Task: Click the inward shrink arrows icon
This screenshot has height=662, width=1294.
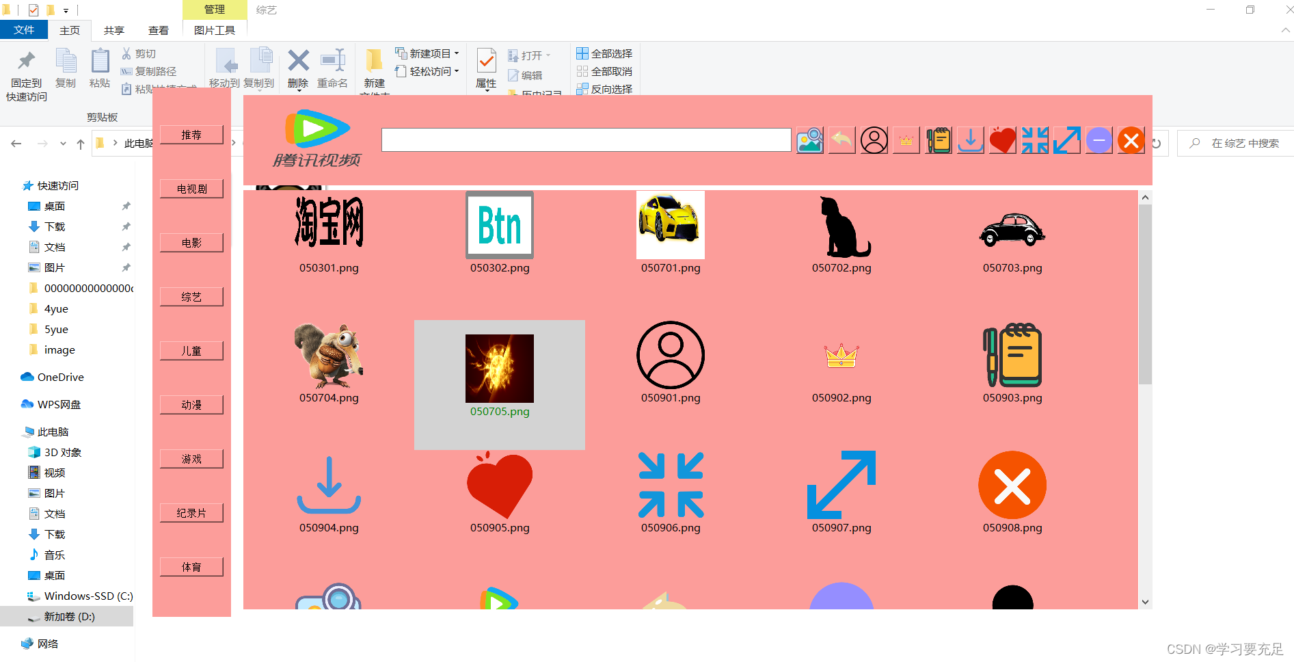Action: pyautogui.click(x=1034, y=140)
